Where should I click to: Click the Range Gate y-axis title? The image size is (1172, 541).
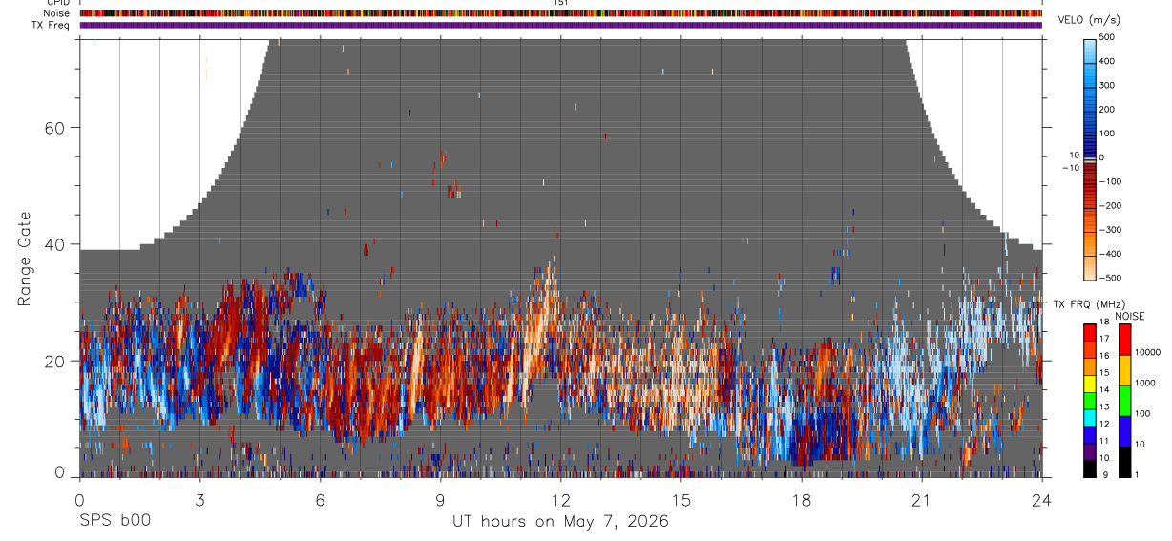25,259
